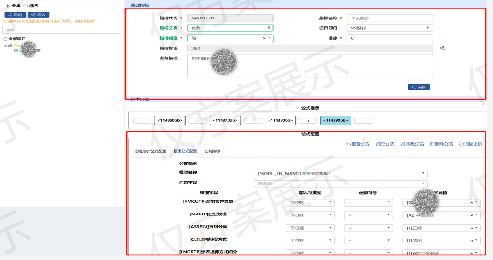
Task: Open the 汇总字段 请选择 dropdown
Action: [x=341, y=184]
